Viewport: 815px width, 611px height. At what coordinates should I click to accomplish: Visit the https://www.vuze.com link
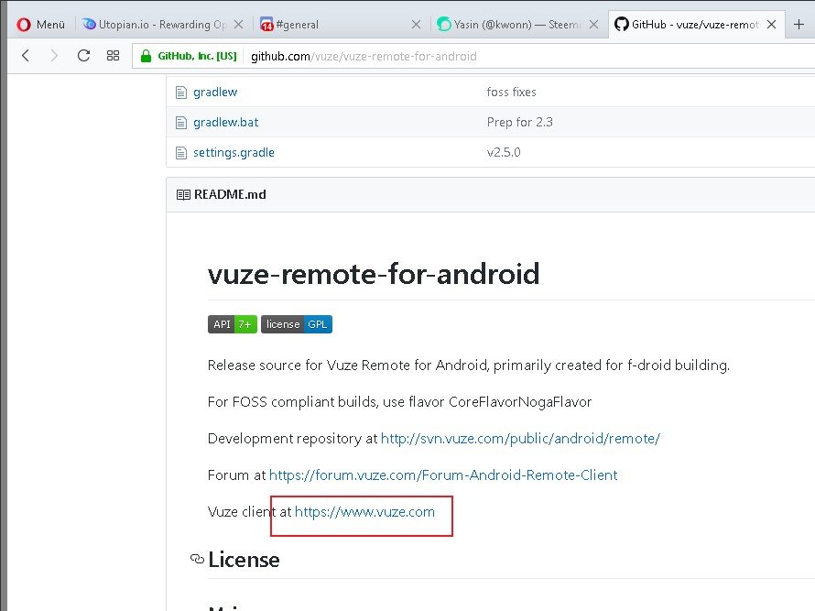click(364, 511)
